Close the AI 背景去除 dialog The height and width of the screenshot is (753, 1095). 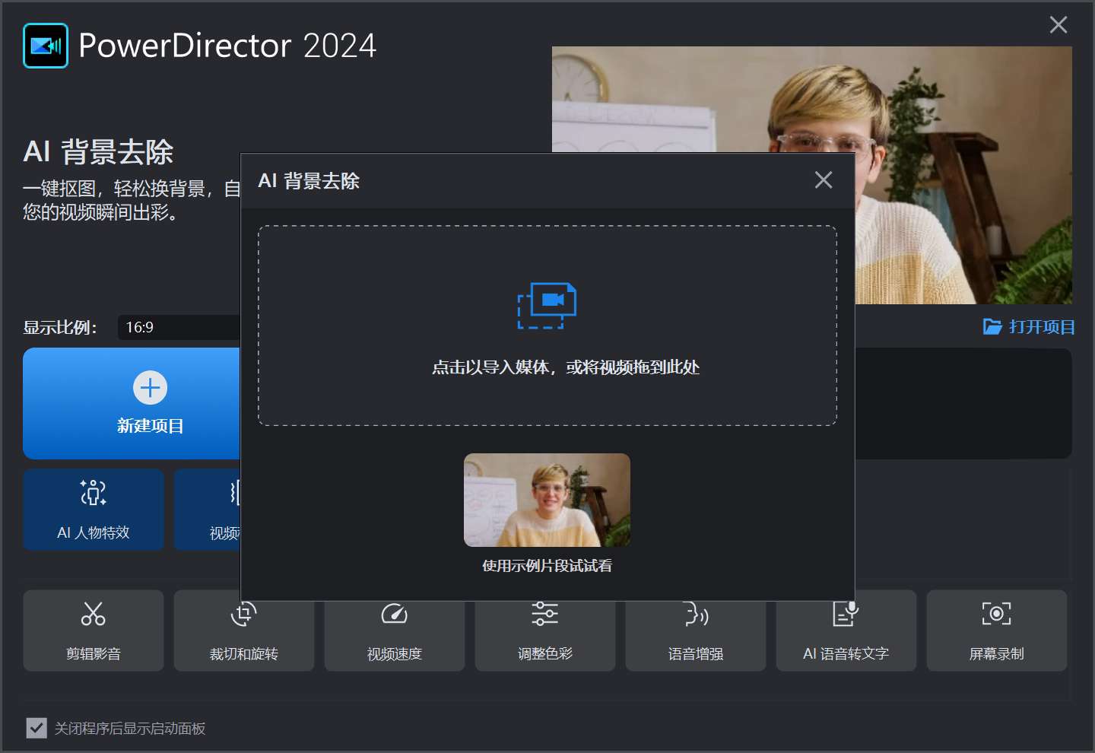(823, 180)
